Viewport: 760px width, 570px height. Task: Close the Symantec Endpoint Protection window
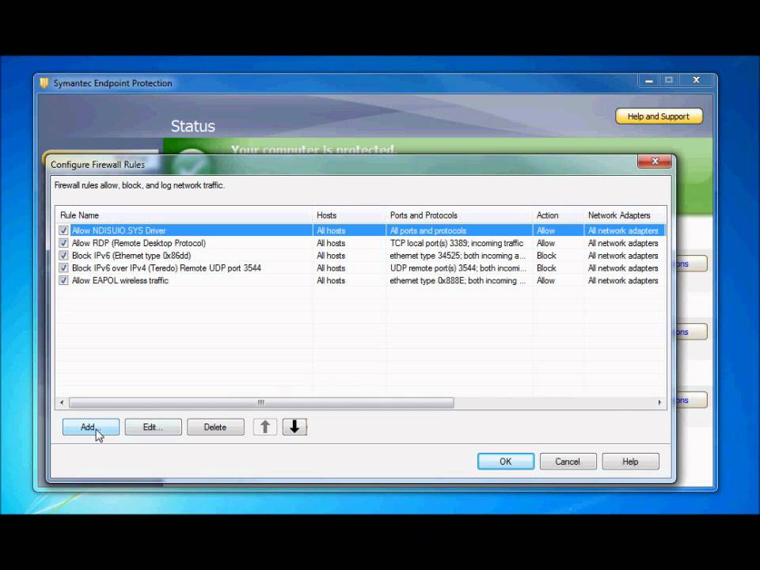pyautogui.click(x=697, y=81)
